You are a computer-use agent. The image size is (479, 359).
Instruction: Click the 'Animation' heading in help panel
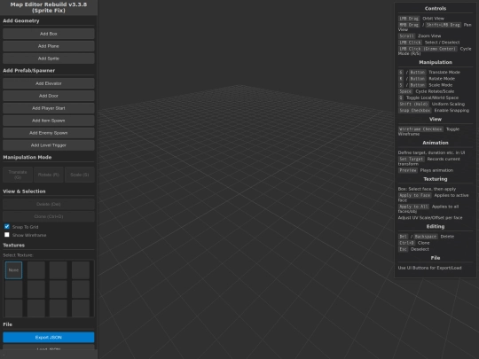coord(436,143)
